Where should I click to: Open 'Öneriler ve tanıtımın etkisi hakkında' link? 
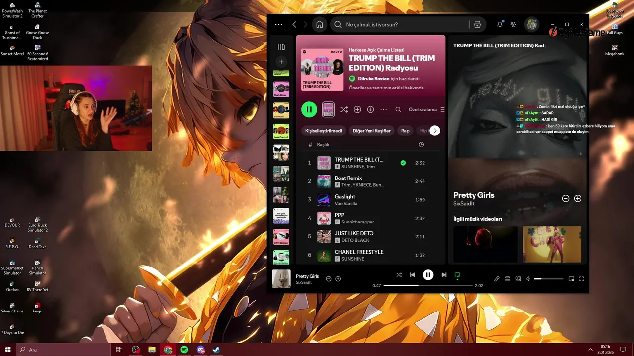386,88
